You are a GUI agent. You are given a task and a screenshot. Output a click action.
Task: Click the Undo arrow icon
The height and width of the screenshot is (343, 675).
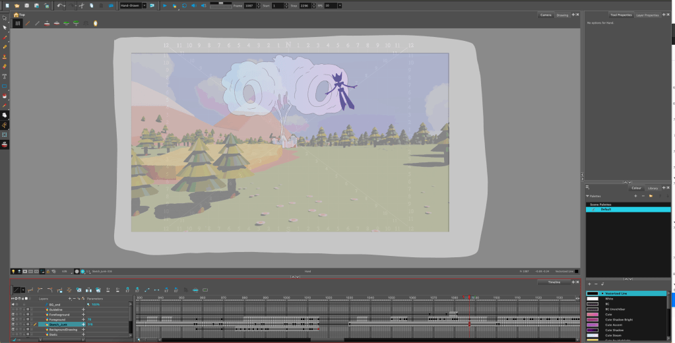coord(59,5)
